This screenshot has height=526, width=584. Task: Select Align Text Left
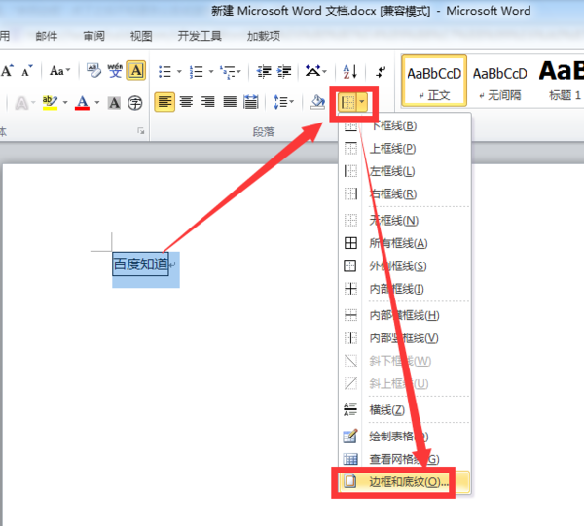[x=164, y=102]
